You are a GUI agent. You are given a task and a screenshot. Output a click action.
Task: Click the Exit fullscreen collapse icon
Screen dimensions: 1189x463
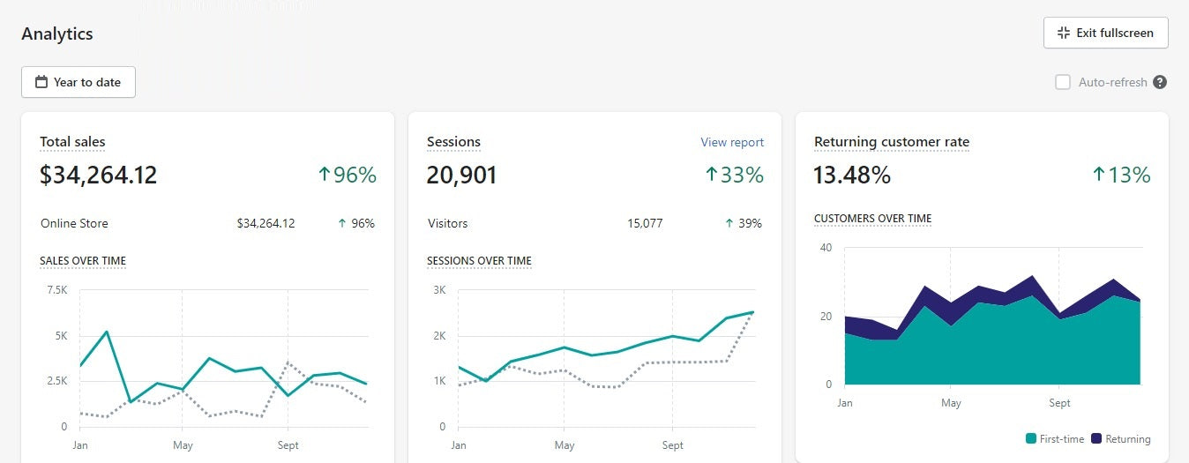click(1063, 33)
